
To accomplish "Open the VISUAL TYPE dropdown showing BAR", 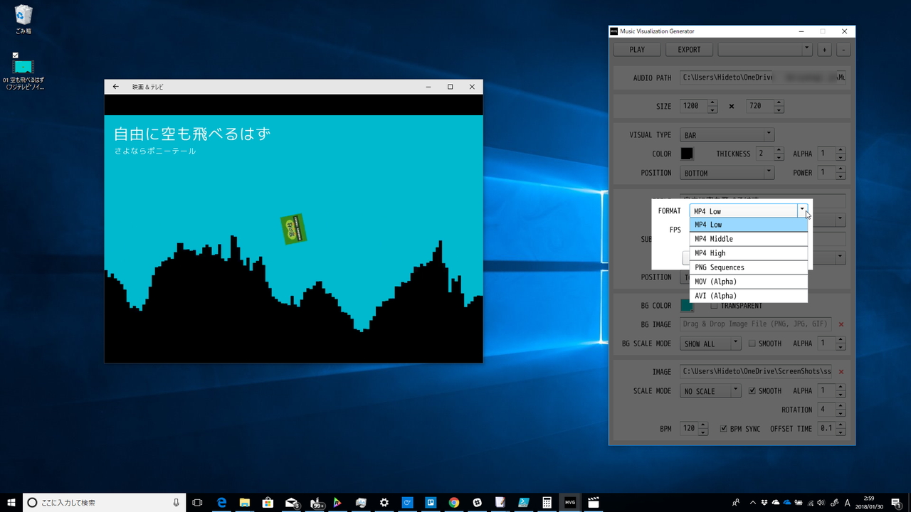I will click(x=727, y=135).
